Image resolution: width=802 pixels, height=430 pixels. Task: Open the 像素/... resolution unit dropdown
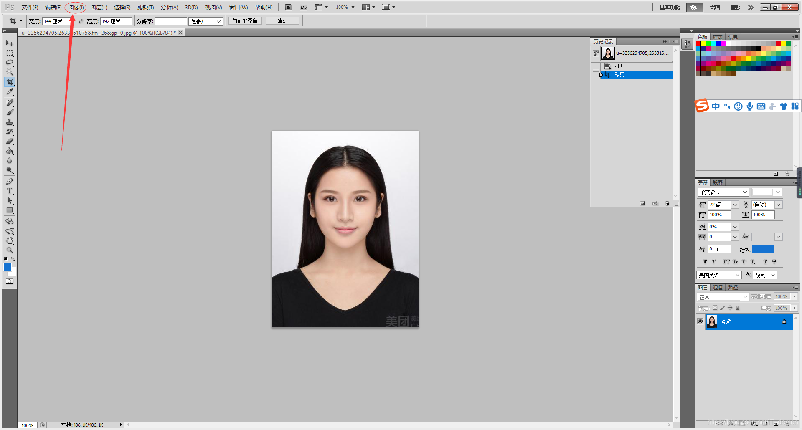(x=218, y=21)
